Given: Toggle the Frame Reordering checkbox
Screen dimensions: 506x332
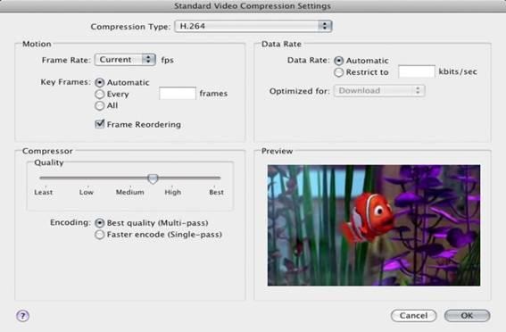Looking at the screenshot, I should pyautogui.click(x=100, y=124).
